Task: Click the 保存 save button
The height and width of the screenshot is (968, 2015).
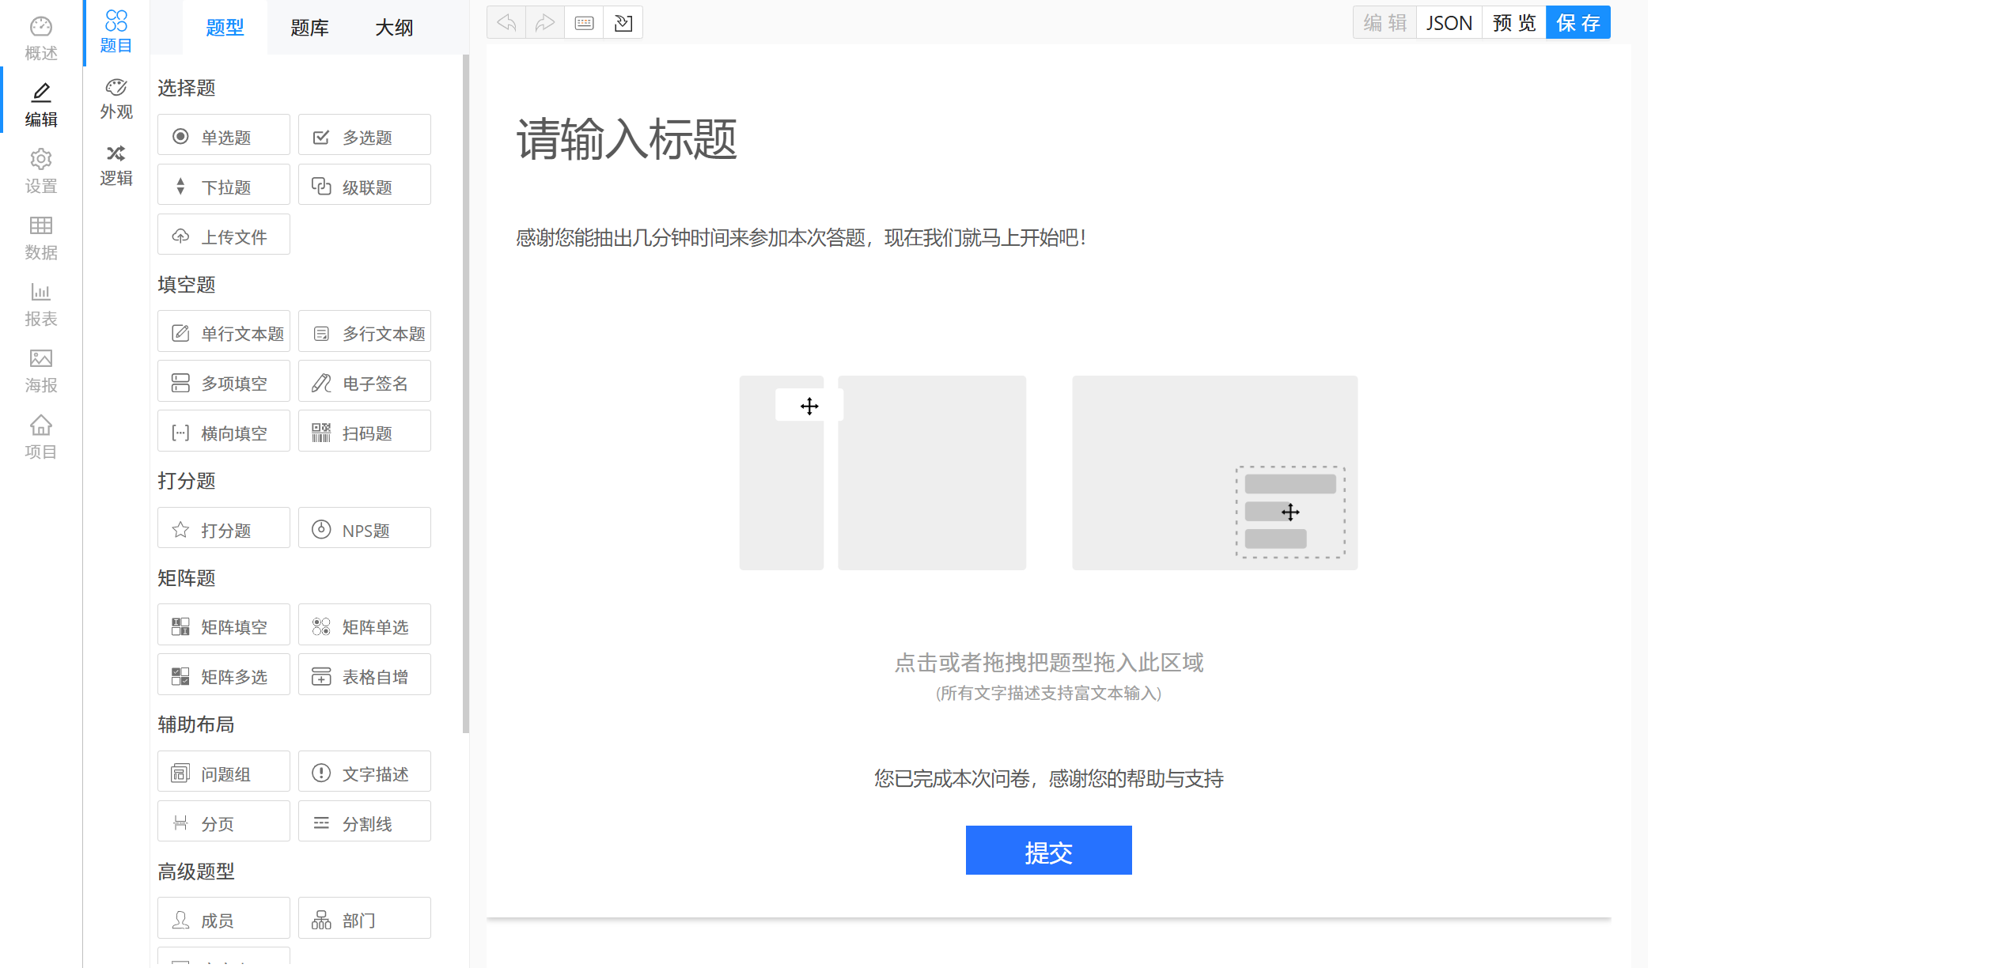Action: click(x=1578, y=23)
